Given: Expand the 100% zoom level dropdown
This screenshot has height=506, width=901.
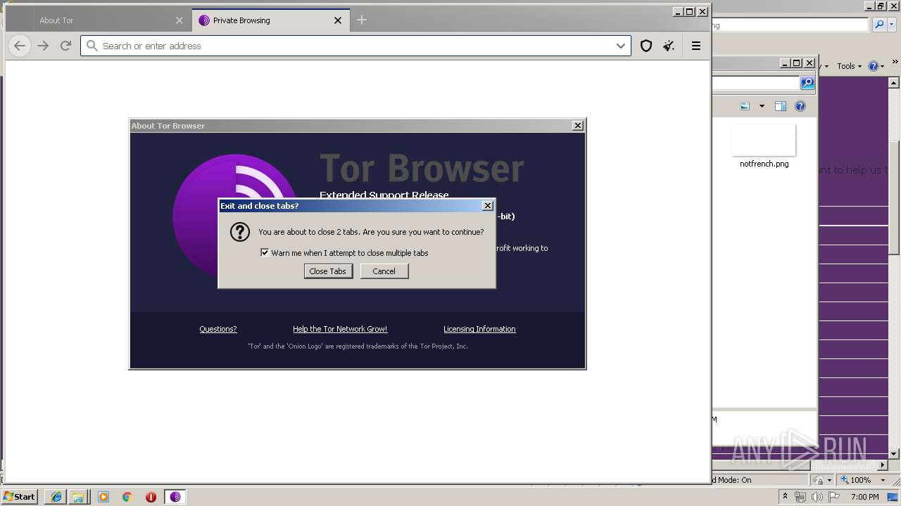Looking at the screenshot, I should pos(883,480).
